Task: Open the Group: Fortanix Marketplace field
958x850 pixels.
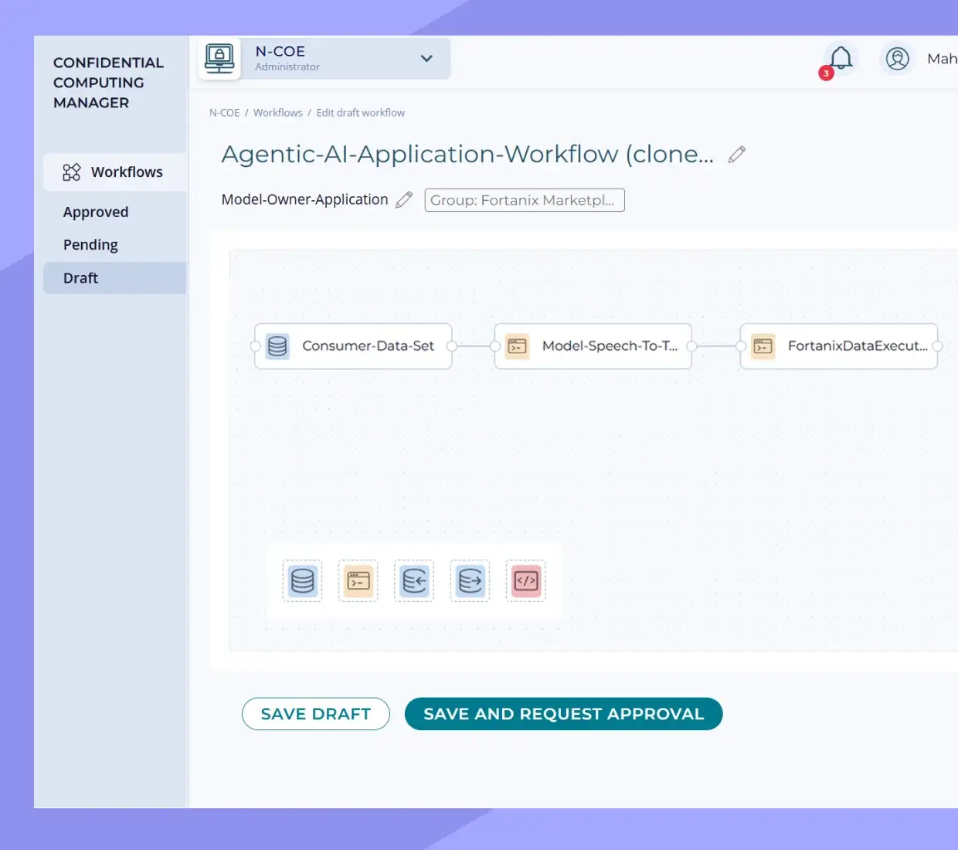Action: point(524,200)
